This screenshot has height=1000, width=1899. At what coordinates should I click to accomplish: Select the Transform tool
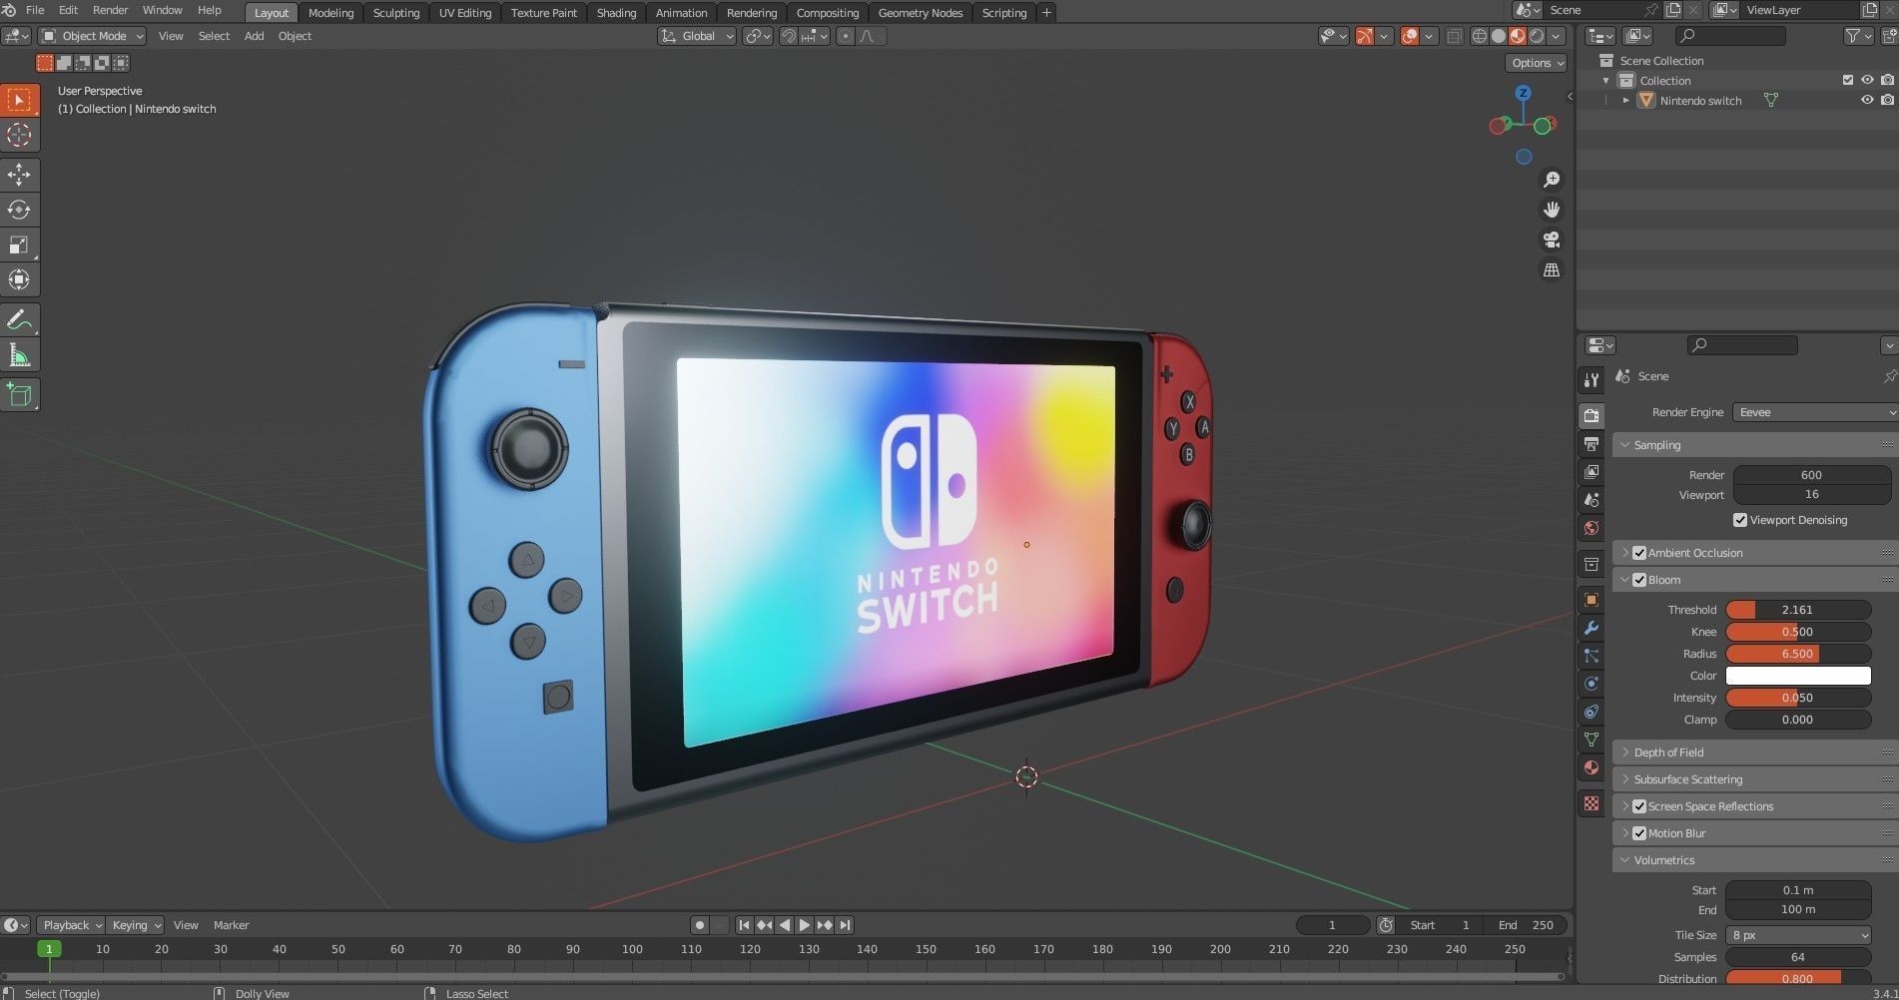(19, 279)
